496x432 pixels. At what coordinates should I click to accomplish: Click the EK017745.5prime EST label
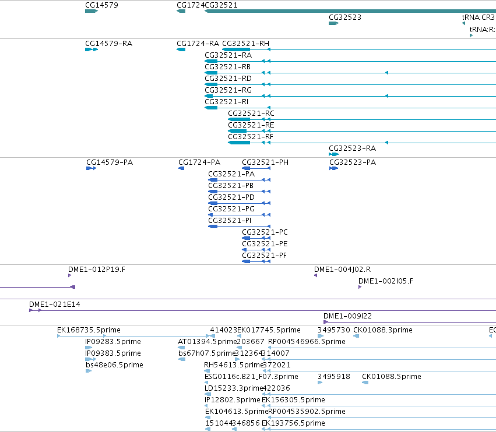coord(269,330)
